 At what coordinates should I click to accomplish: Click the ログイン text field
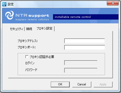tap(81, 63)
